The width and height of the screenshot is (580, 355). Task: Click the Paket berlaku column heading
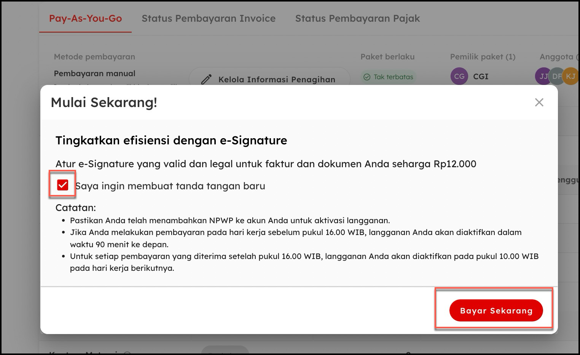tap(387, 57)
